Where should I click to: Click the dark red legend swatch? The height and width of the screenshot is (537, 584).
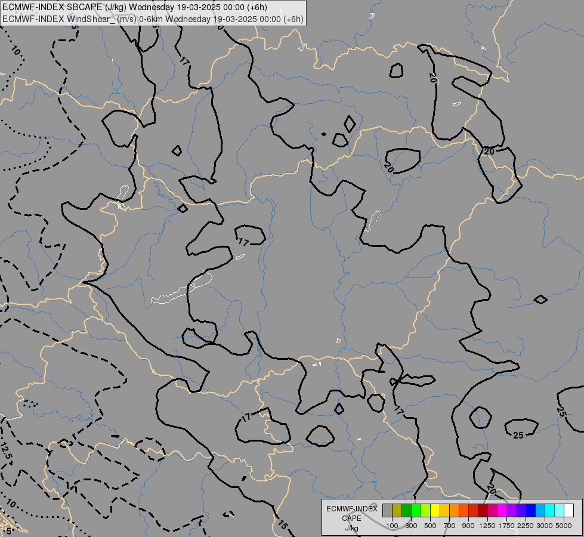click(483, 510)
